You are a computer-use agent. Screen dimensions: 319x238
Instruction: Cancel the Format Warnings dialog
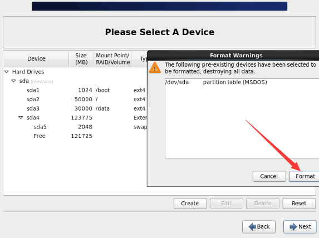coord(269,176)
